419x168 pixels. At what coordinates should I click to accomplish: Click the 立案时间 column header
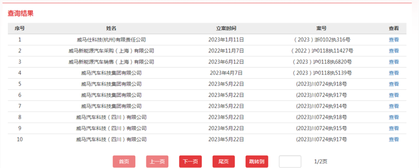coord(226,28)
